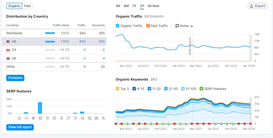Switch to the Paid tab
The width and height of the screenshot is (273, 138).
27,6
